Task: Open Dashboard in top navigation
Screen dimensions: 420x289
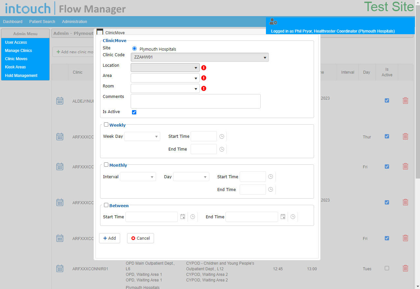Action: click(x=13, y=22)
